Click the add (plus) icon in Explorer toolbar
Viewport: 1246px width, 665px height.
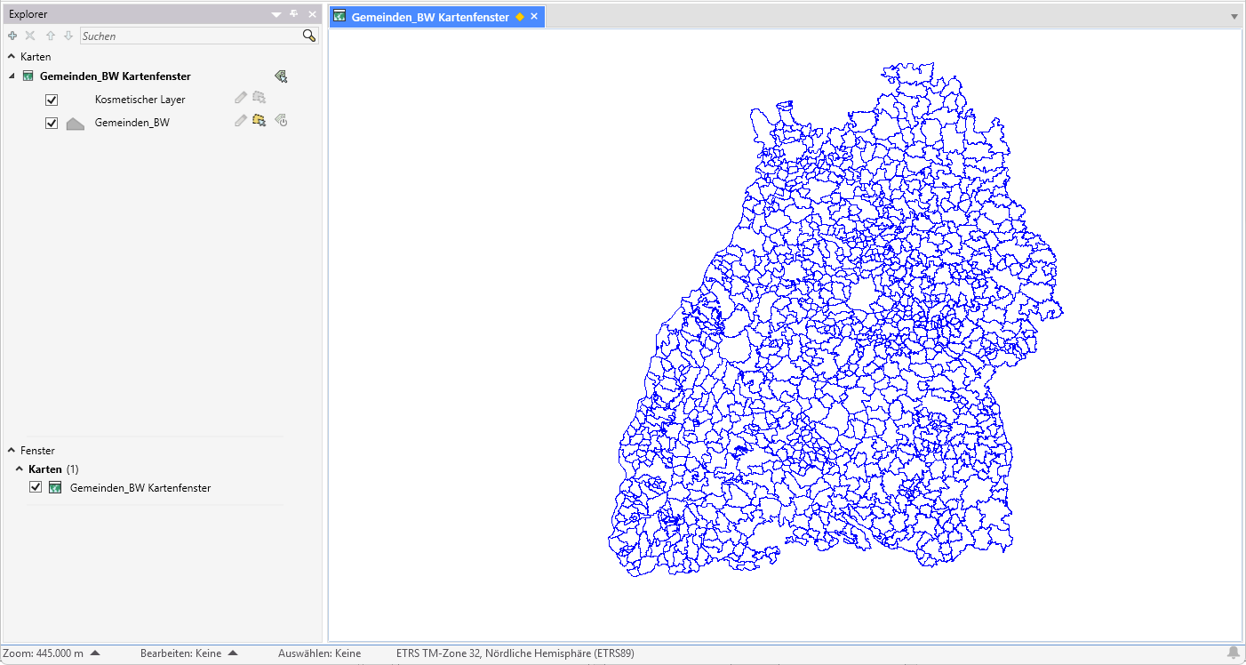(12, 36)
